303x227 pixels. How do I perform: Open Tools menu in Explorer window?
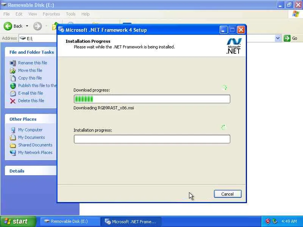pyautogui.click(x=71, y=14)
